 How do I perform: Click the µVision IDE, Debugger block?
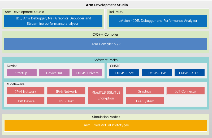(158, 21)
